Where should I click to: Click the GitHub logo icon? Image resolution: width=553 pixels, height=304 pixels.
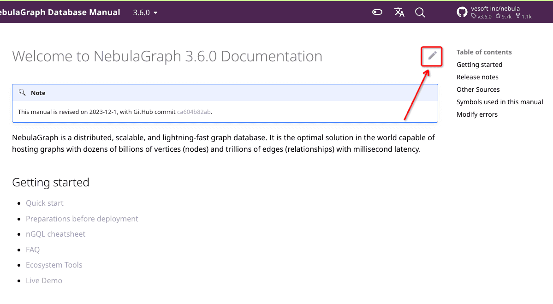click(x=462, y=12)
